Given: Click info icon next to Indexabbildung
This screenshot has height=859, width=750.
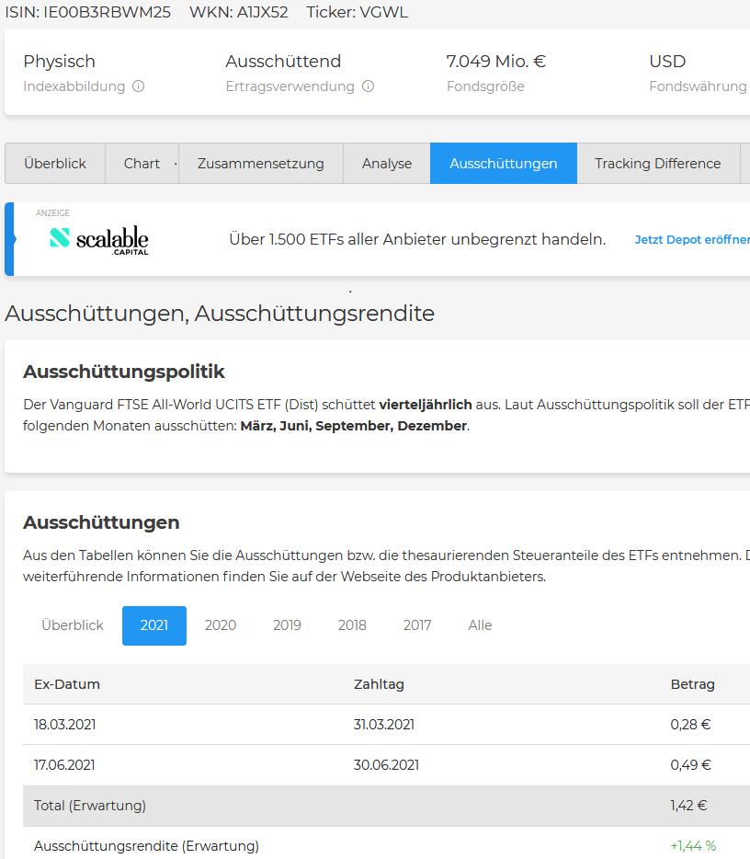Looking at the screenshot, I should pyautogui.click(x=139, y=86).
